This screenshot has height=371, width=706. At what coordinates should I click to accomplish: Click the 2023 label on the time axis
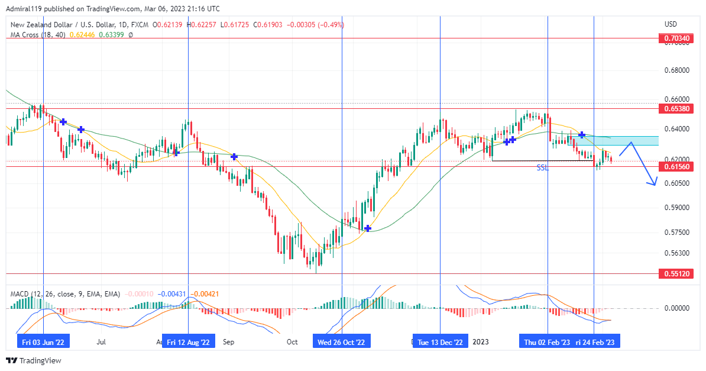click(x=480, y=341)
